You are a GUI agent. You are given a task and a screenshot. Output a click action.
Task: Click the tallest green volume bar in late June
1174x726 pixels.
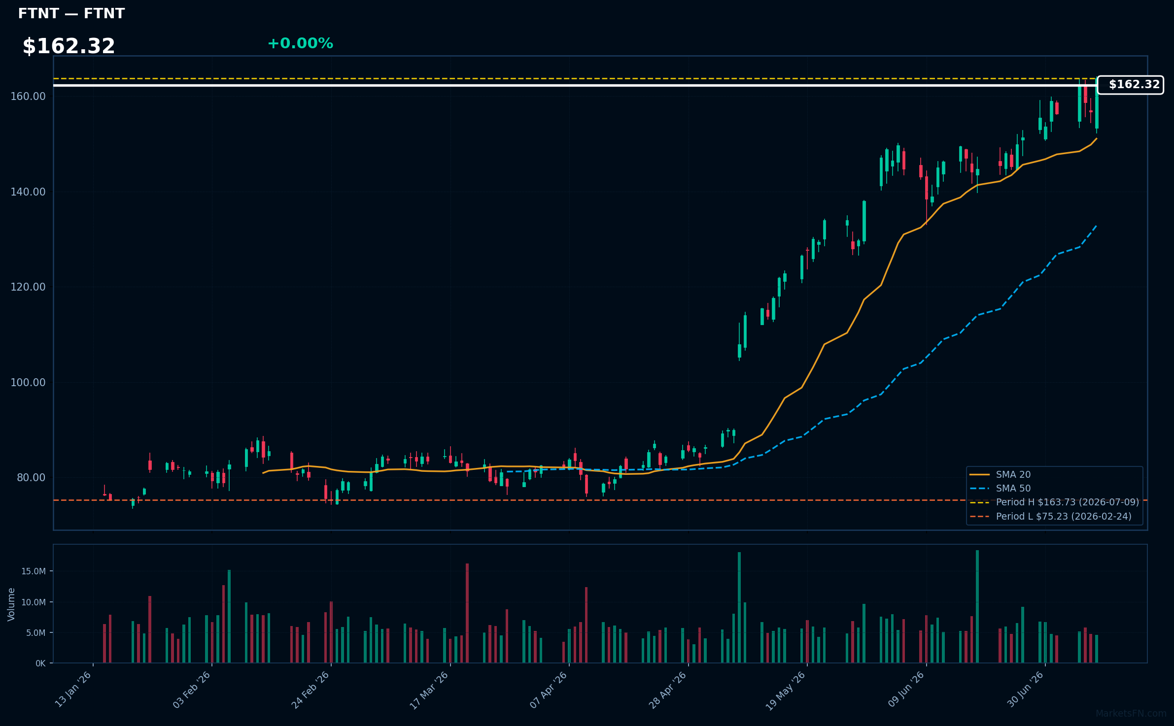977,606
